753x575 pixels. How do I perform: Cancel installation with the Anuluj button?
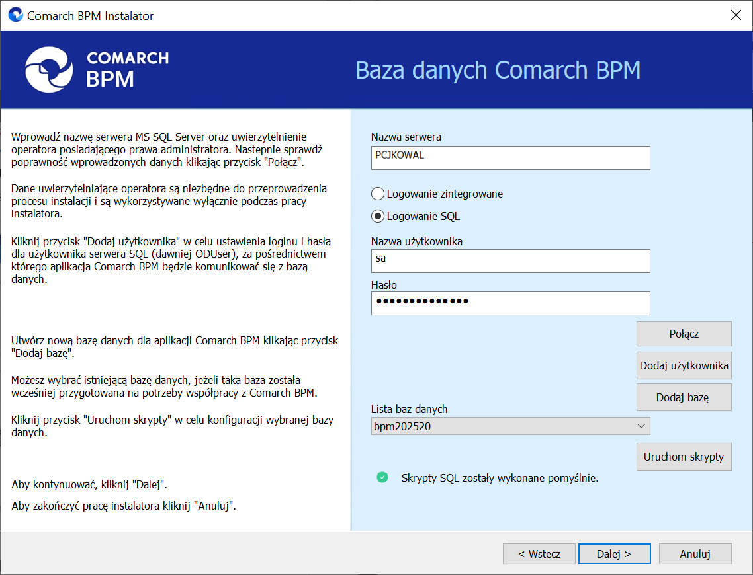pyautogui.click(x=695, y=554)
